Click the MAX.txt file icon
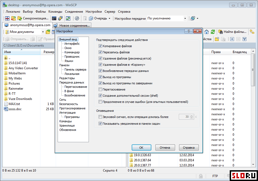258x181 pixels. pos(6,104)
